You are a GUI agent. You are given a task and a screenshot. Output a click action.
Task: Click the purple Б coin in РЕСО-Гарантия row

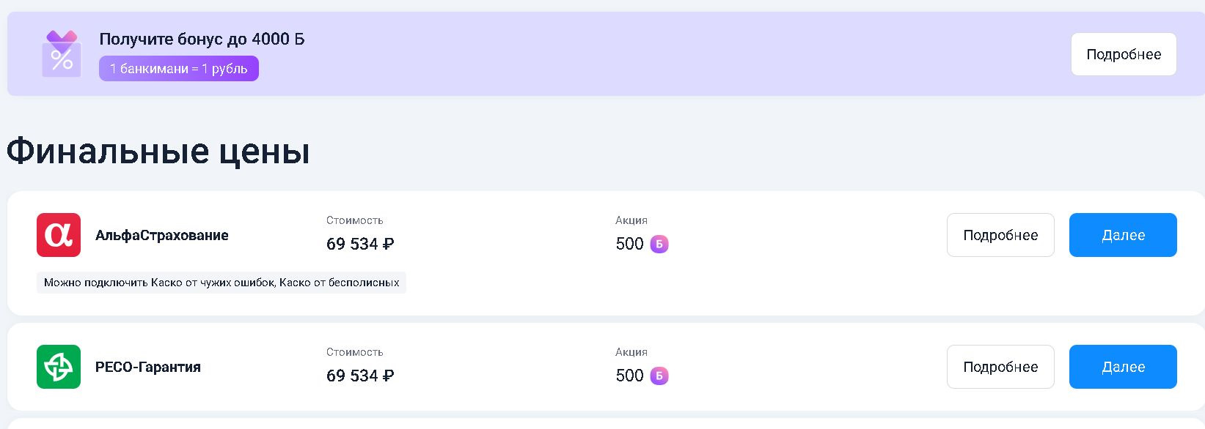(659, 376)
